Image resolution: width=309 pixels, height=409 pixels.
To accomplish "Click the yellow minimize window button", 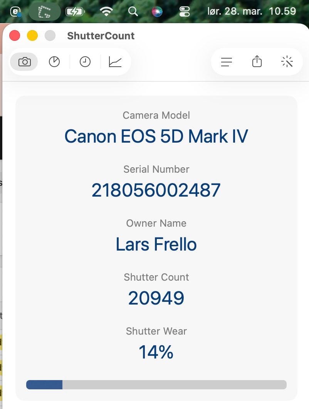I will 32,36.
